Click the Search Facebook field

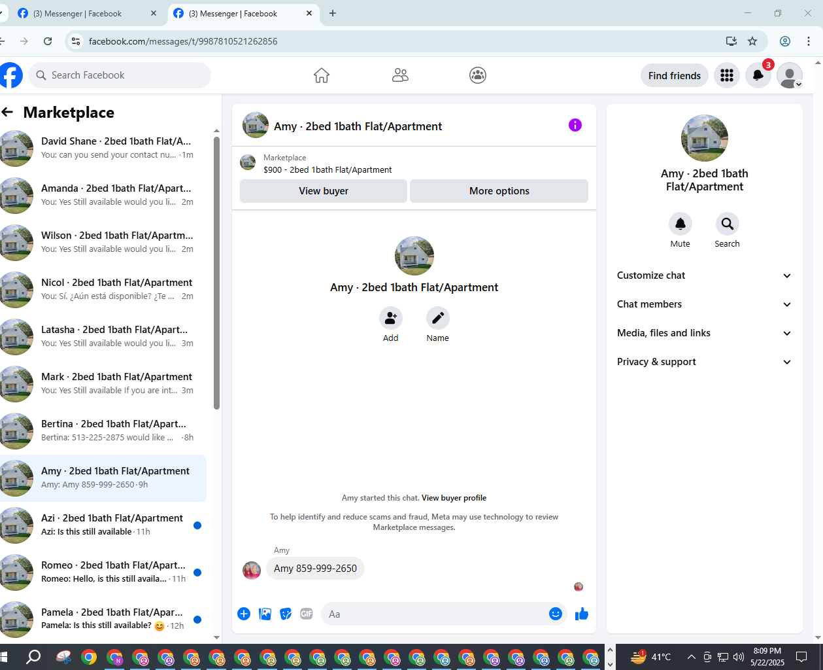pos(120,75)
